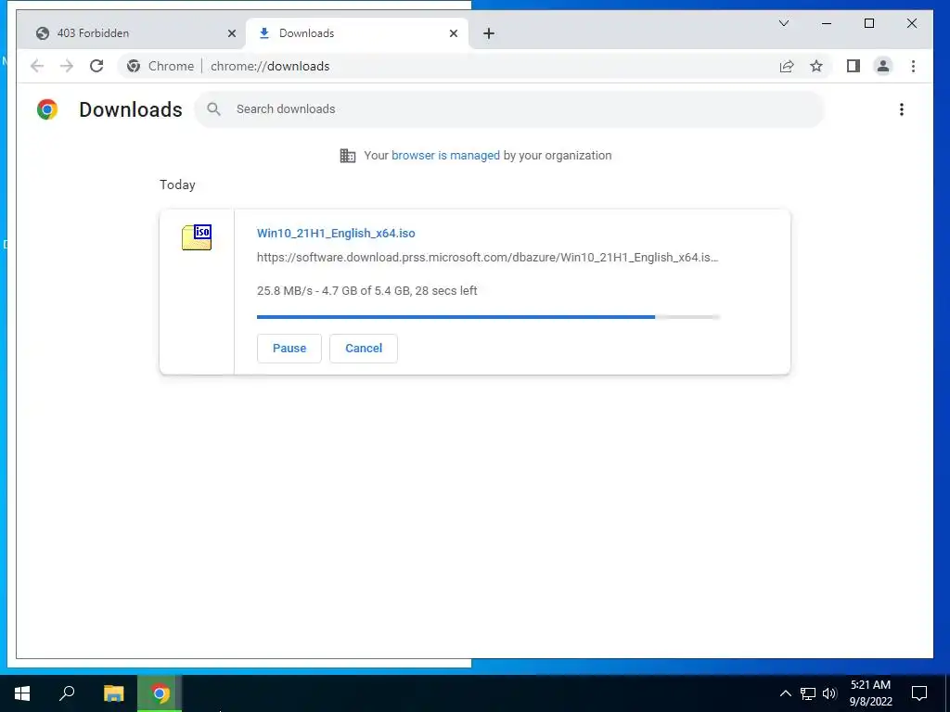Click the download progress bar
The width and height of the screenshot is (950, 712).
coord(488,317)
